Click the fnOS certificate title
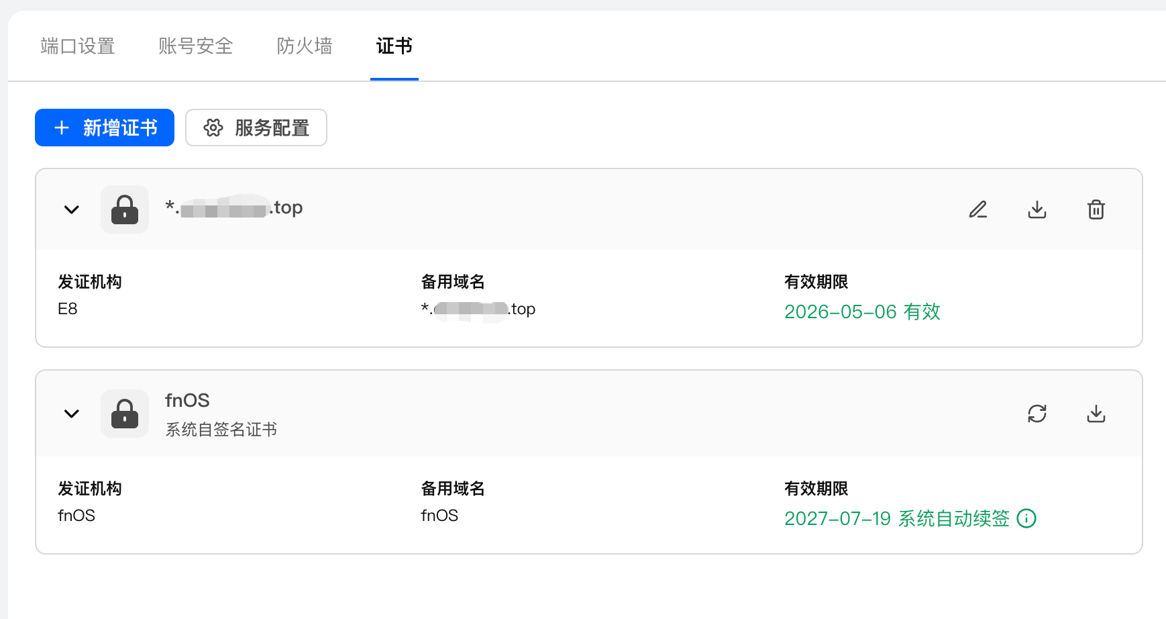Image resolution: width=1166 pixels, height=619 pixels. pyautogui.click(x=187, y=400)
